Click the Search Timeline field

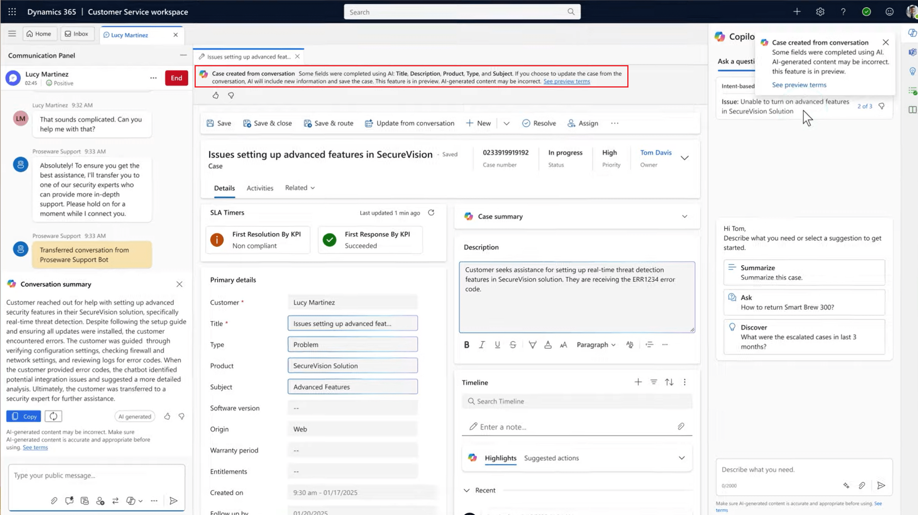pos(577,401)
